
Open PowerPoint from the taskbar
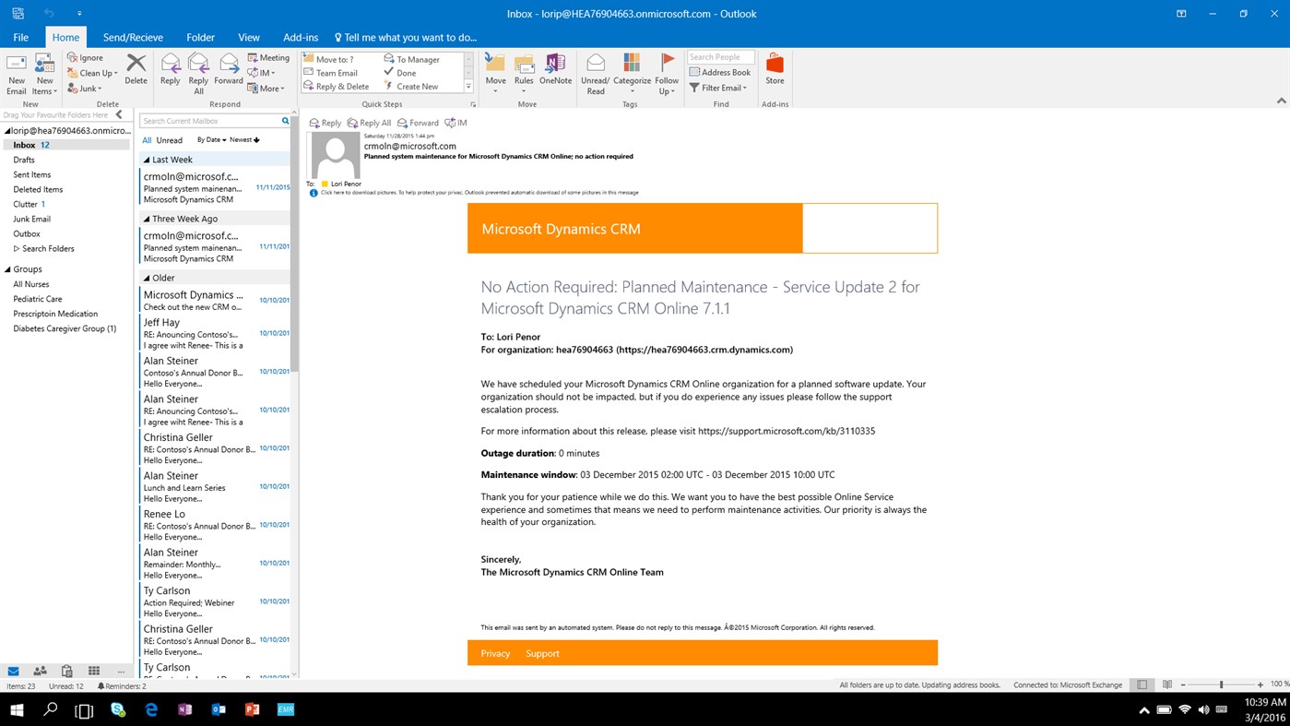point(252,709)
